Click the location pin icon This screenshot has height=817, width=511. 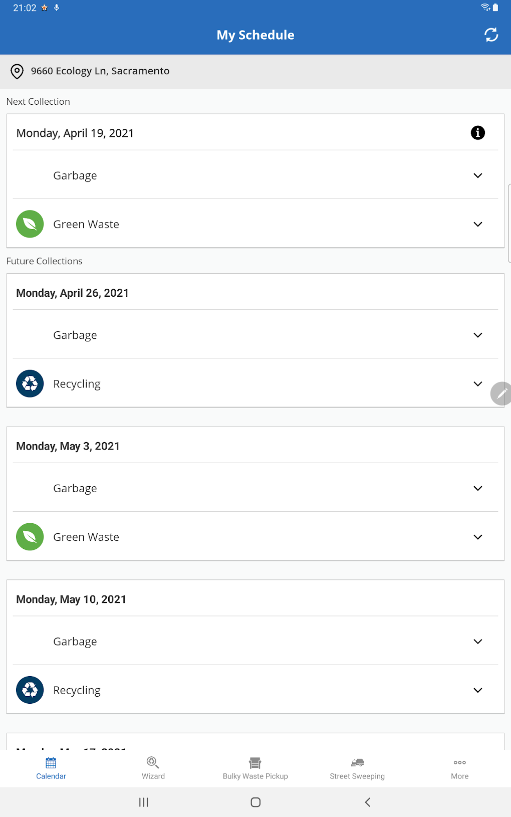(x=17, y=71)
